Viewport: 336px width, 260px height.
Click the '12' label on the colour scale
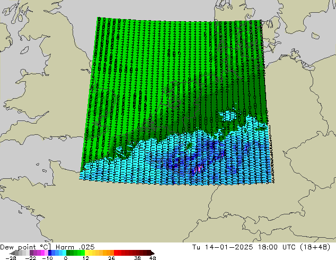86,258
